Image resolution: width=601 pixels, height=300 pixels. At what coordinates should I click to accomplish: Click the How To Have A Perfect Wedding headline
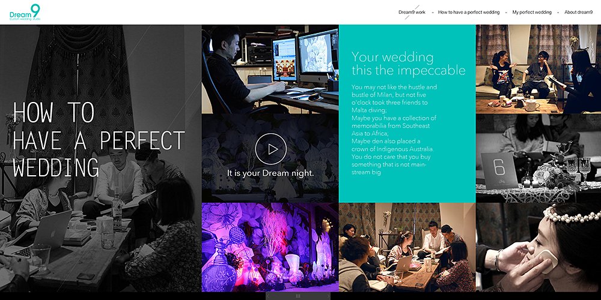pyautogui.click(x=99, y=140)
